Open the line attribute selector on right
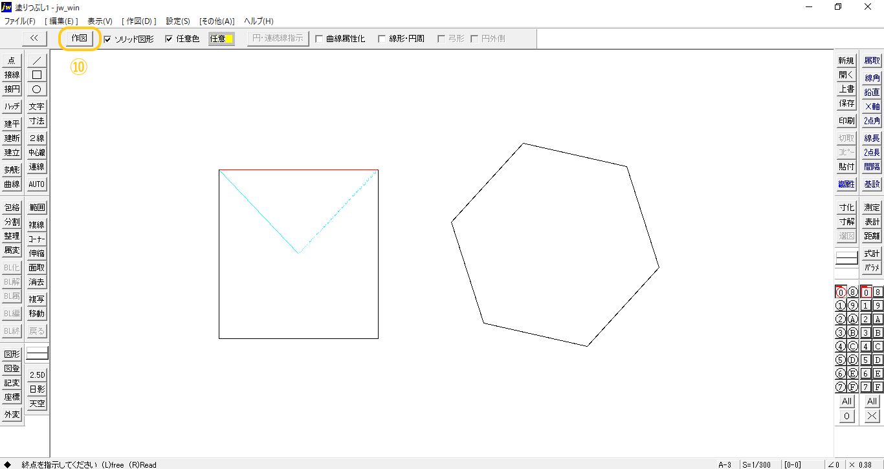The width and height of the screenshot is (884, 469). [846, 259]
